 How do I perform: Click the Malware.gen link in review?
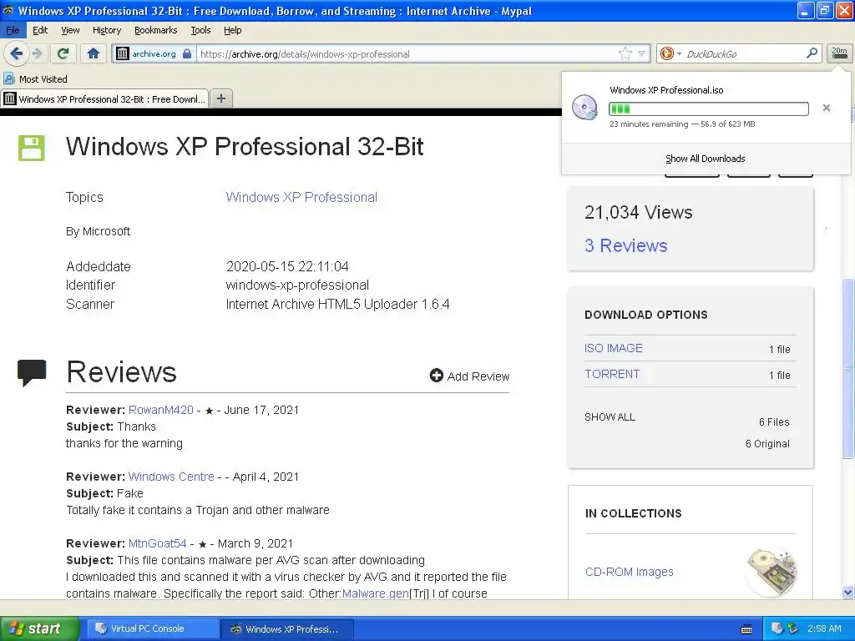coord(375,593)
